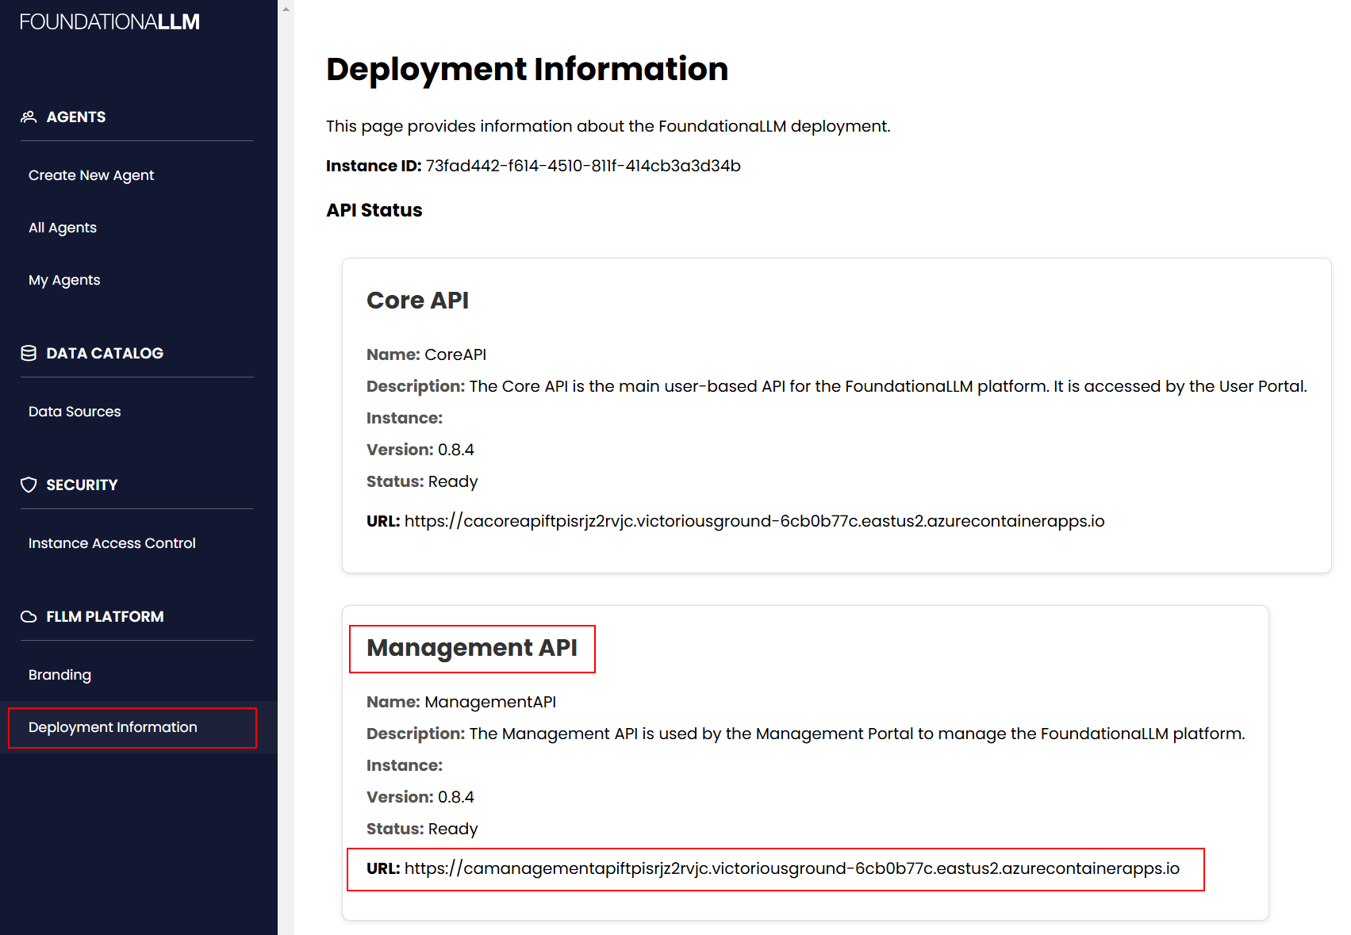Click the Core API card heading

[x=417, y=301]
